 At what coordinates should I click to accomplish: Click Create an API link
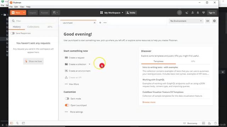(75, 78)
